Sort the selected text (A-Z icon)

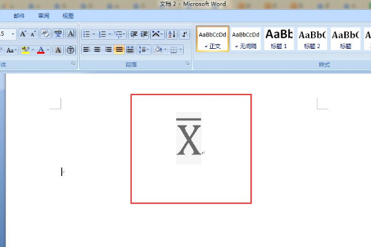pos(172,35)
